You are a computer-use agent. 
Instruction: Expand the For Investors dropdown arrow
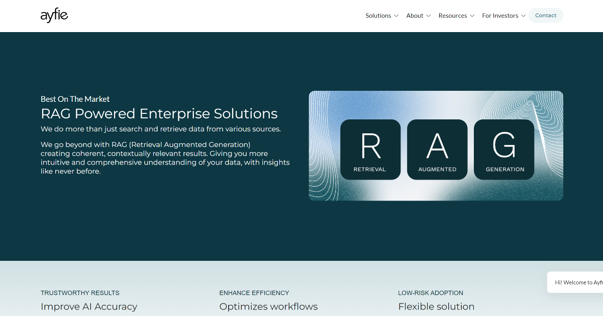[524, 16]
